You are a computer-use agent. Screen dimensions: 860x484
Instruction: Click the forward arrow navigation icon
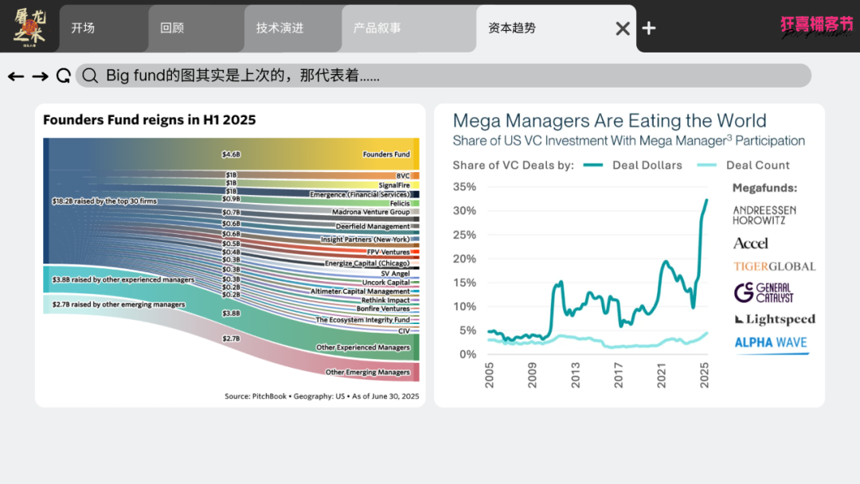(x=40, y=76)
